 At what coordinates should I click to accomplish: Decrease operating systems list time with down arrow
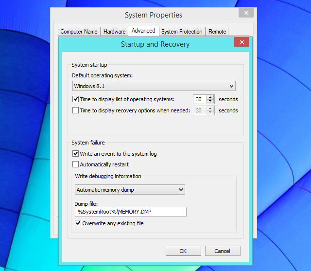pyautogui.click(x=210, y=101)
